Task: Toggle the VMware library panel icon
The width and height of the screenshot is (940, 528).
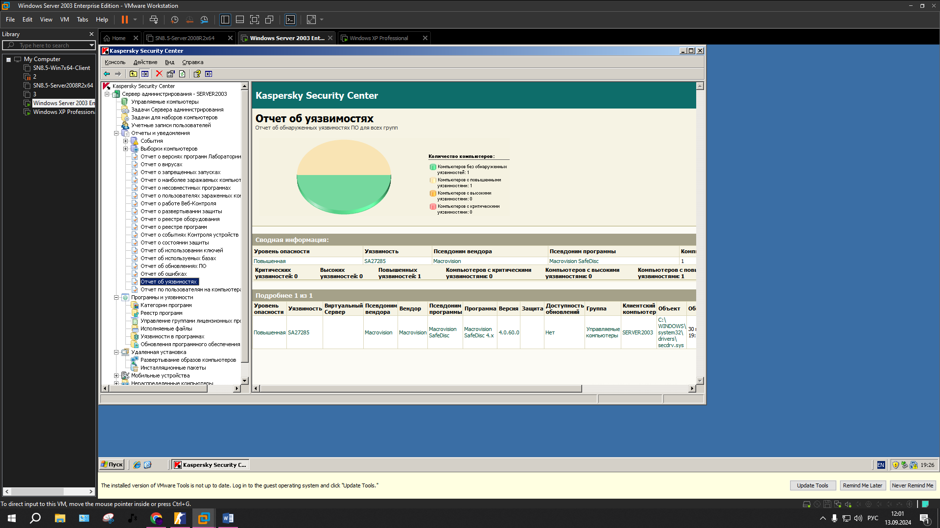Action: [225, 20]
